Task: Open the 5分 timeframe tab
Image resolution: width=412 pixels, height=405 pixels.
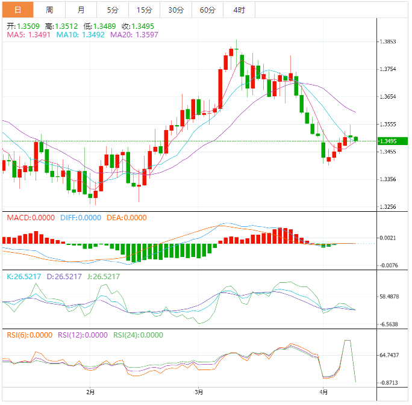Action: [x=113, y=10]
